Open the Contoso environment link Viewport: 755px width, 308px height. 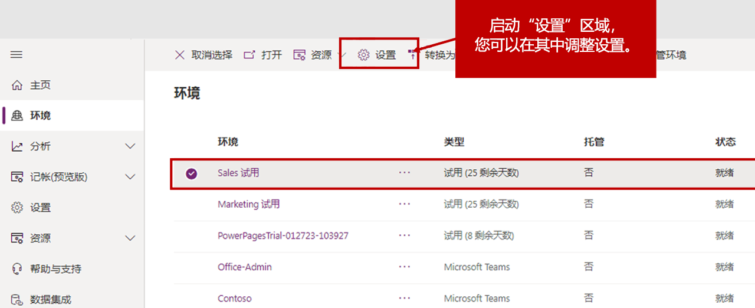(235, 298)
